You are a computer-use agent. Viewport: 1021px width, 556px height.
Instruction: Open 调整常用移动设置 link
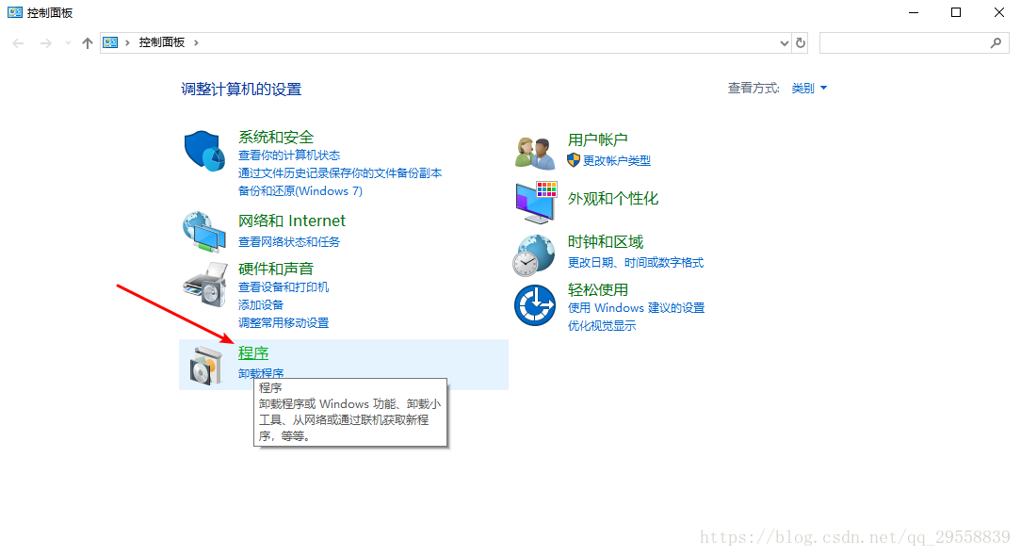284,322
